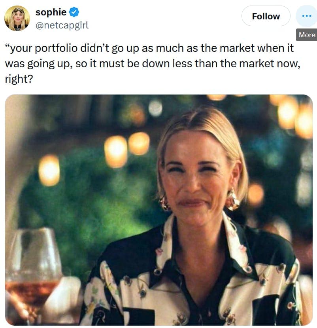This screenshot has width=317, height=328.
Task: Open the attached meme photo
Action: point(158,210)
